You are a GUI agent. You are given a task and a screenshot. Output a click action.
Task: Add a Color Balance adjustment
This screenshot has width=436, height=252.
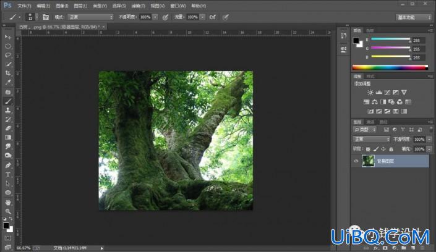coord(375,102)
